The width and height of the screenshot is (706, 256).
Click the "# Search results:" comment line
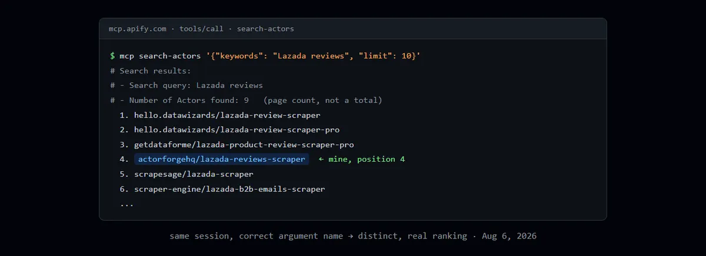[x=151, y=71]
